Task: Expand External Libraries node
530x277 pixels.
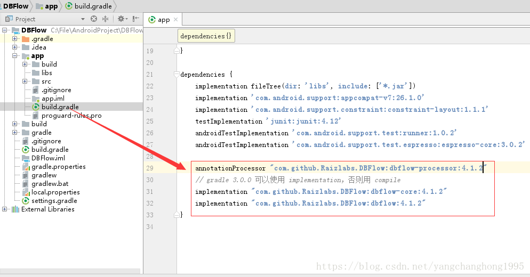Action: point(4,209)
